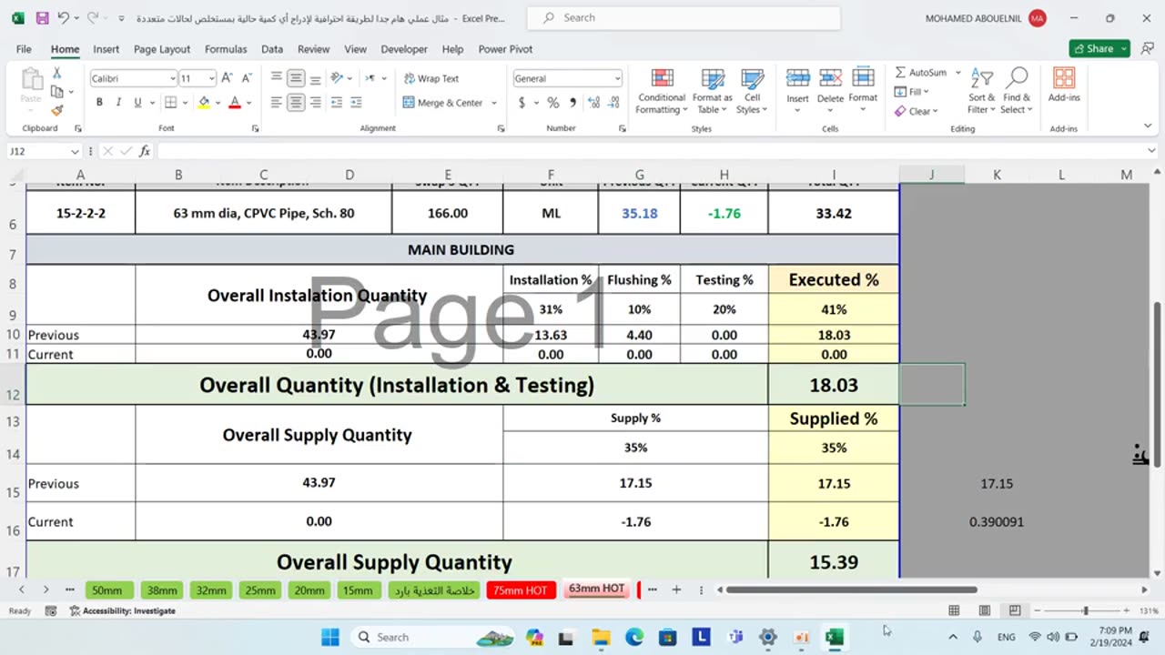
Task: Select the column J header
Action: point(931,175)
